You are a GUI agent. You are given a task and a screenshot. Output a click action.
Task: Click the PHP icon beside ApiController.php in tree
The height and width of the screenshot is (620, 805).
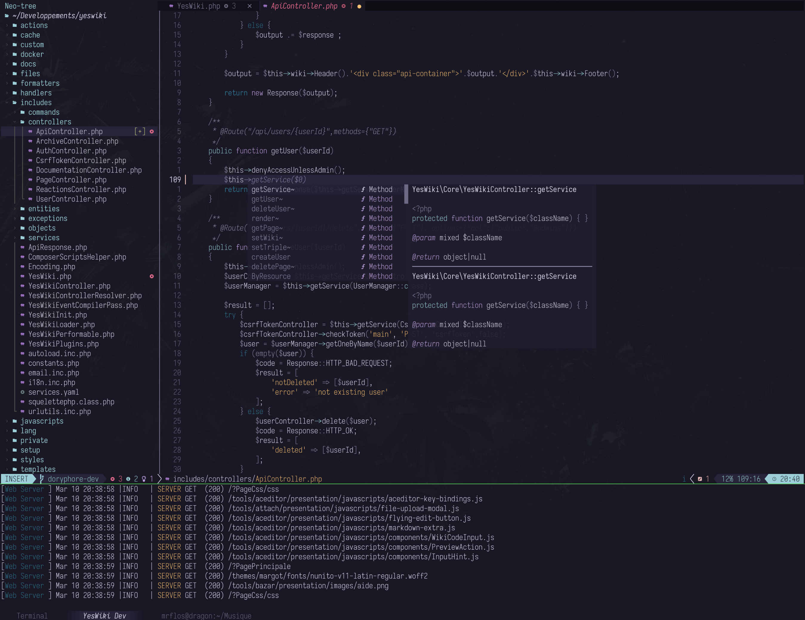pos(30,131)
